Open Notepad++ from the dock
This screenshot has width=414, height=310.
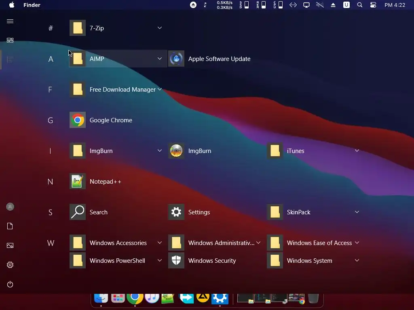point(168,298)
